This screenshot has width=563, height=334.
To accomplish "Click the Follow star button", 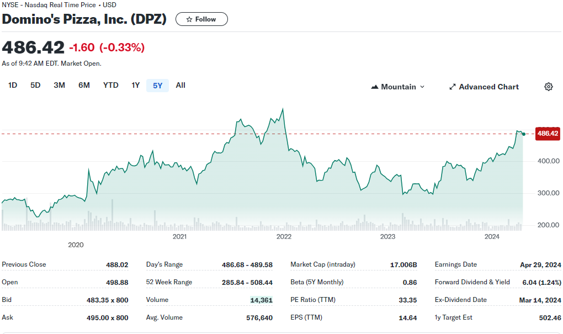I will click(x=201, y=19).
